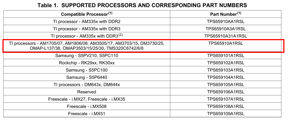This screenshot has width=288, height=120.
Task: Select the TPS65910AA1RSL part number cell
Action: point(226,22)
